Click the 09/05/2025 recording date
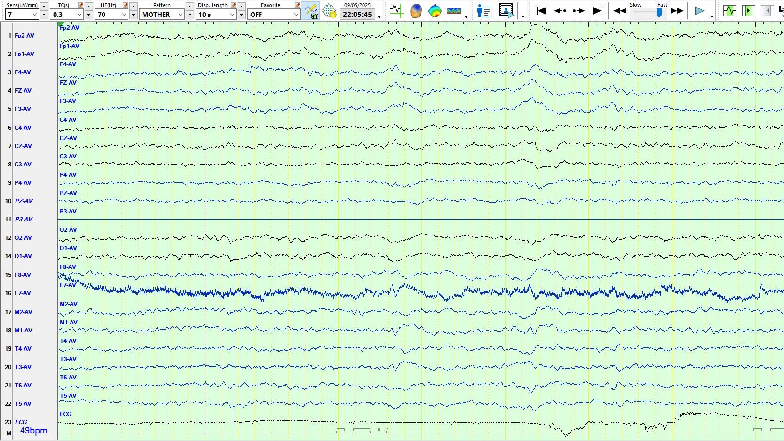 click(x=357, y=5)
